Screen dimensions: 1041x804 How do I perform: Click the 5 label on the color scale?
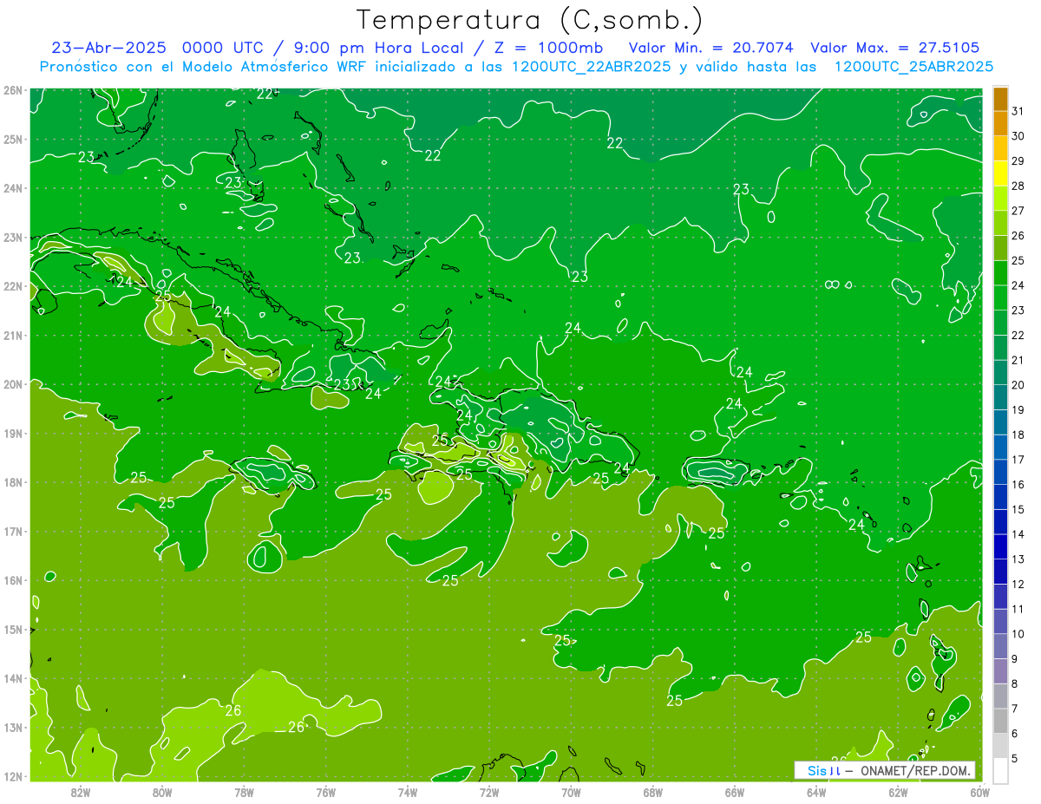[1015, 758]
